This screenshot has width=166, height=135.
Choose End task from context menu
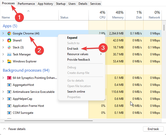pyautogui.click(x=73, y=49)
